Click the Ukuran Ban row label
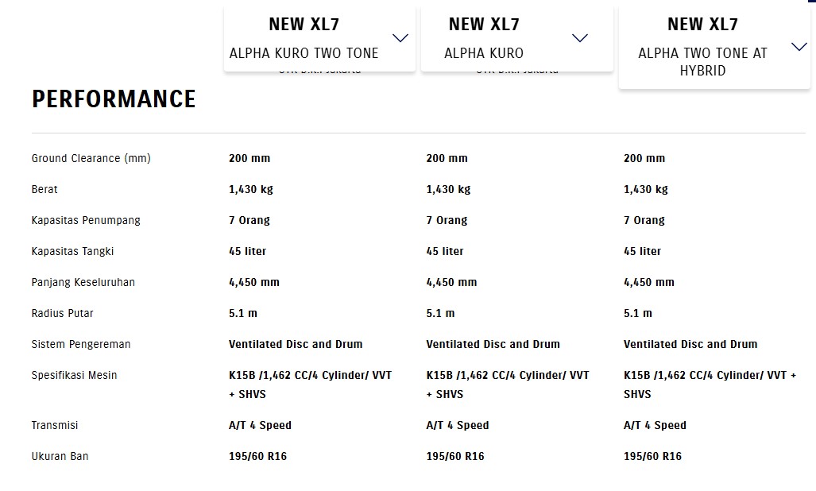This screenshot has height=491, width=816. [x=60, y=456]
